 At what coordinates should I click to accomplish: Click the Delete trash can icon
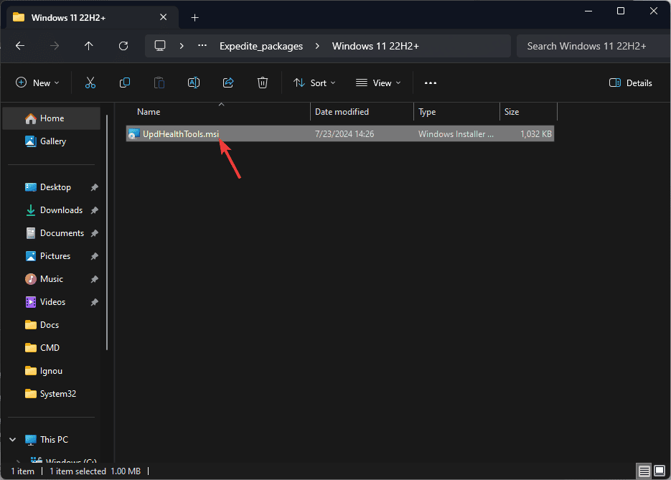[x=263, y=83]
